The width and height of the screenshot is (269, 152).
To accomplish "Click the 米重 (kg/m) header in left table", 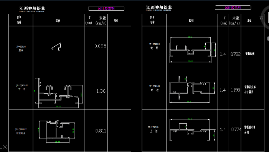I will 101,20.
